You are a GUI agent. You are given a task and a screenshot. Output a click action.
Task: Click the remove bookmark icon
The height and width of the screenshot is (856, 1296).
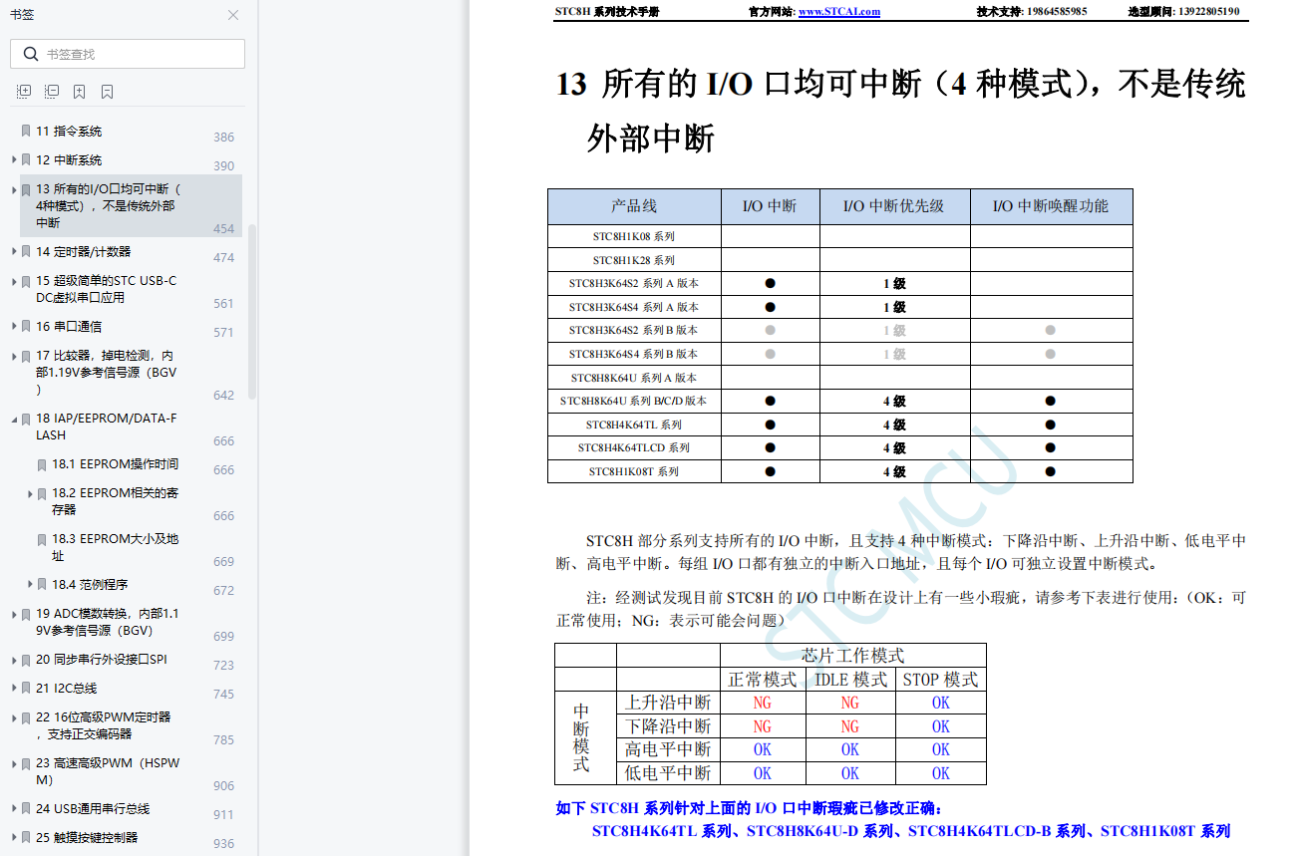point(107,92)
